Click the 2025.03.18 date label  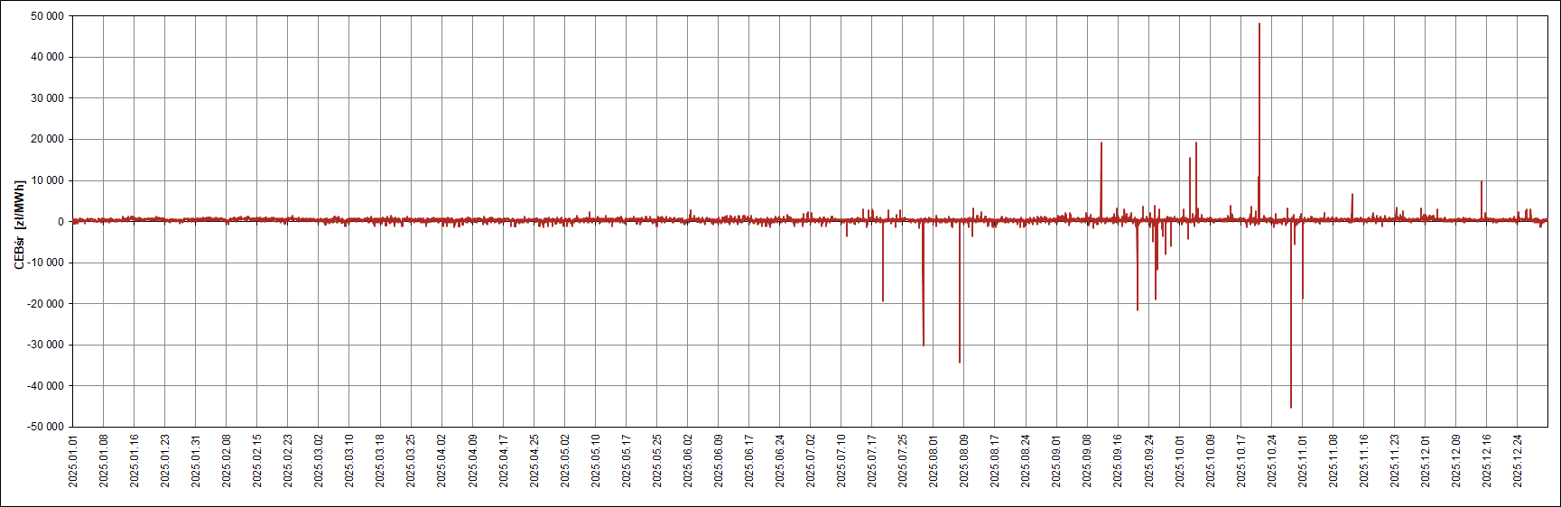[380, 460]
